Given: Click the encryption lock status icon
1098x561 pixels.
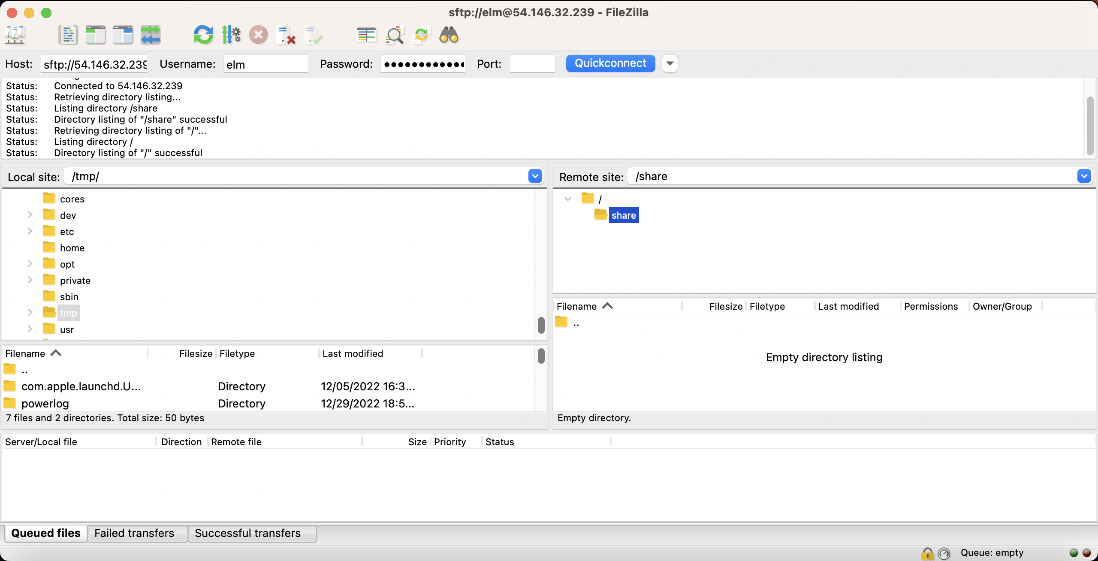Looking at the screenshot, I should coord(927,553).
